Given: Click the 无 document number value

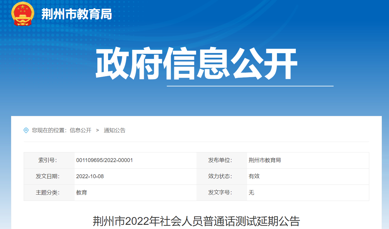Looking at the screenshot, I should click(x=251, y=193).
